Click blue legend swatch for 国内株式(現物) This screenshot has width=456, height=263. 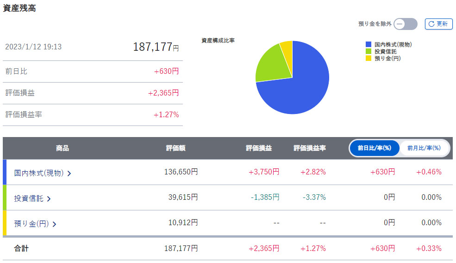tap(369, 44)
